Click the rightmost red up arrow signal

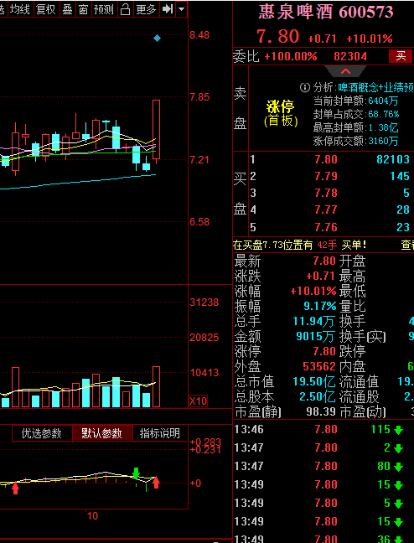point(156,483)
